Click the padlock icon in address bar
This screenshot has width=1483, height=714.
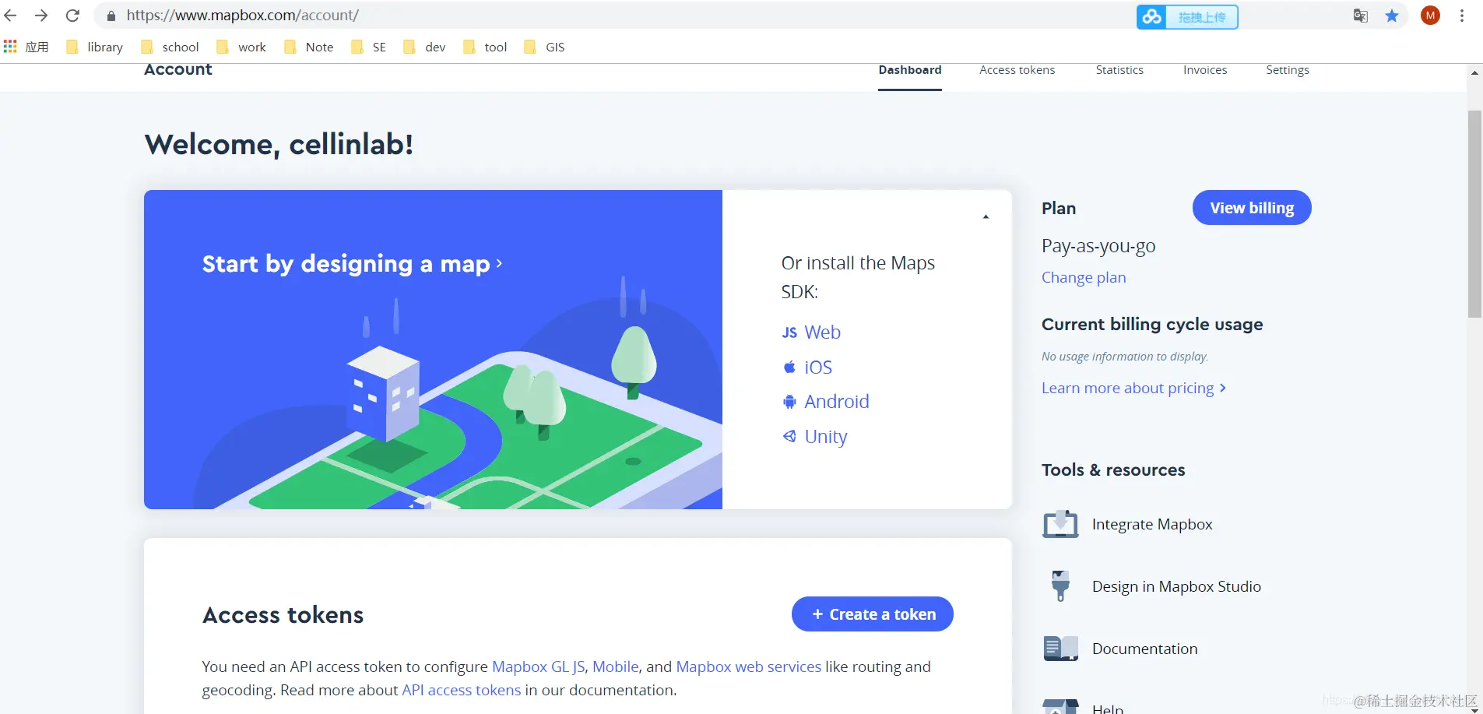tap(111, 16)
